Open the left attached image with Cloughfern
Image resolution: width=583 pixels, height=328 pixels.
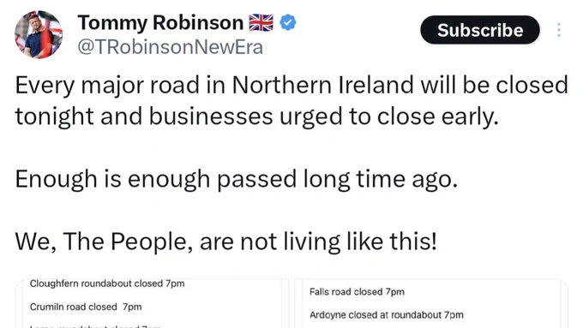tap(152, 303)
